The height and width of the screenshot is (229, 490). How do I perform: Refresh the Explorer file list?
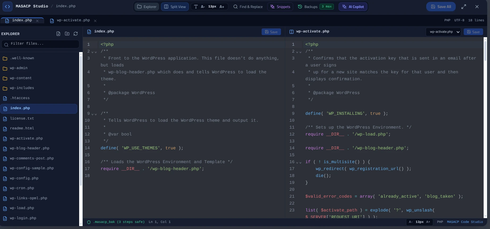[76, 34]
